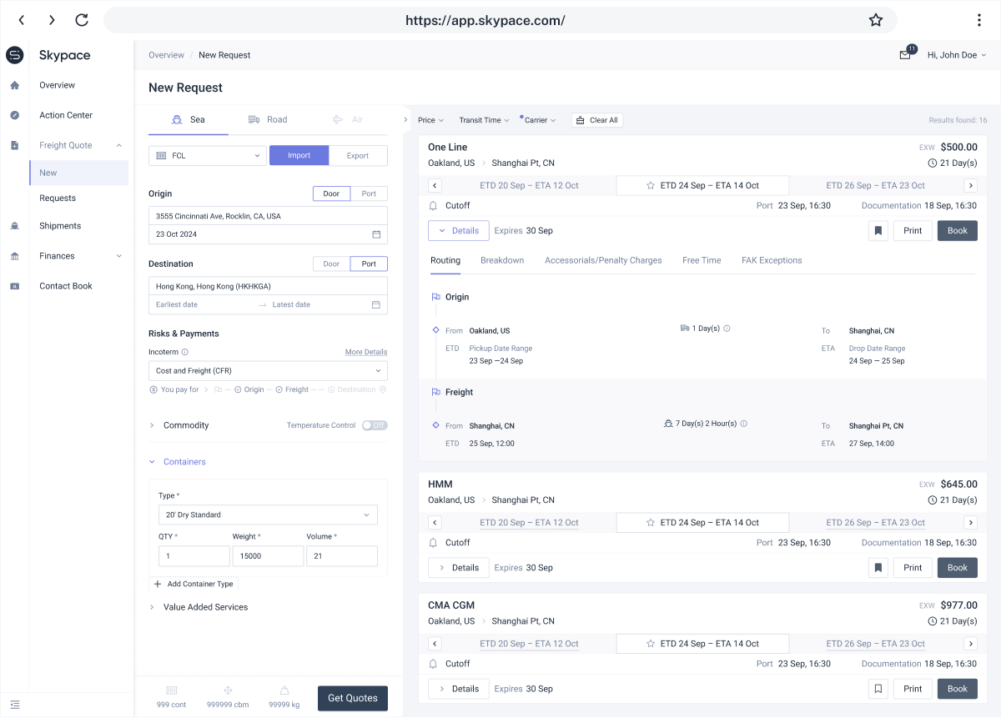Open the FAK Exceptions tab
Viewport: 1001px width, 718px height.
coord(772,260)
